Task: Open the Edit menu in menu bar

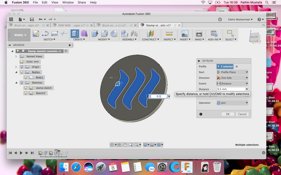Action: pos(44,3)
